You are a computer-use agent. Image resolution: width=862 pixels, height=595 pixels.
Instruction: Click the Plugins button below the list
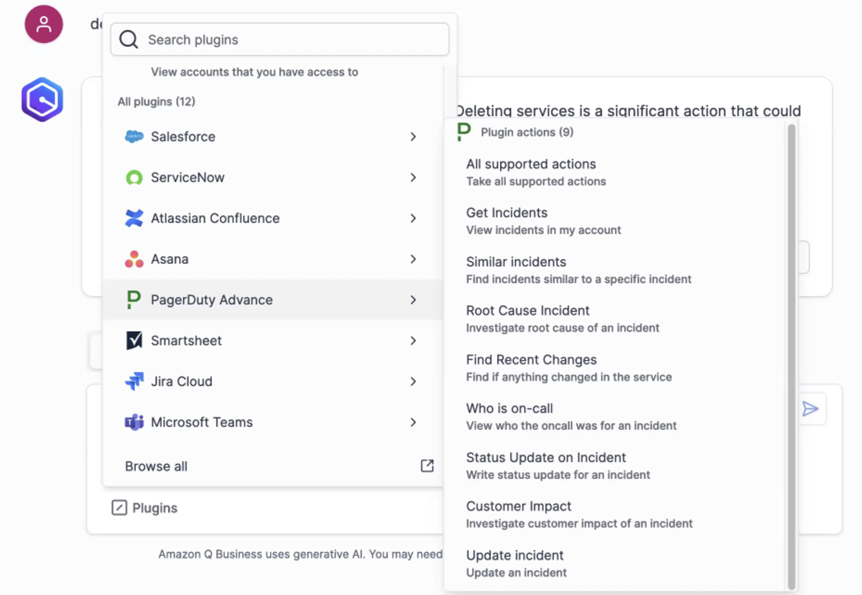coord(145,508)
